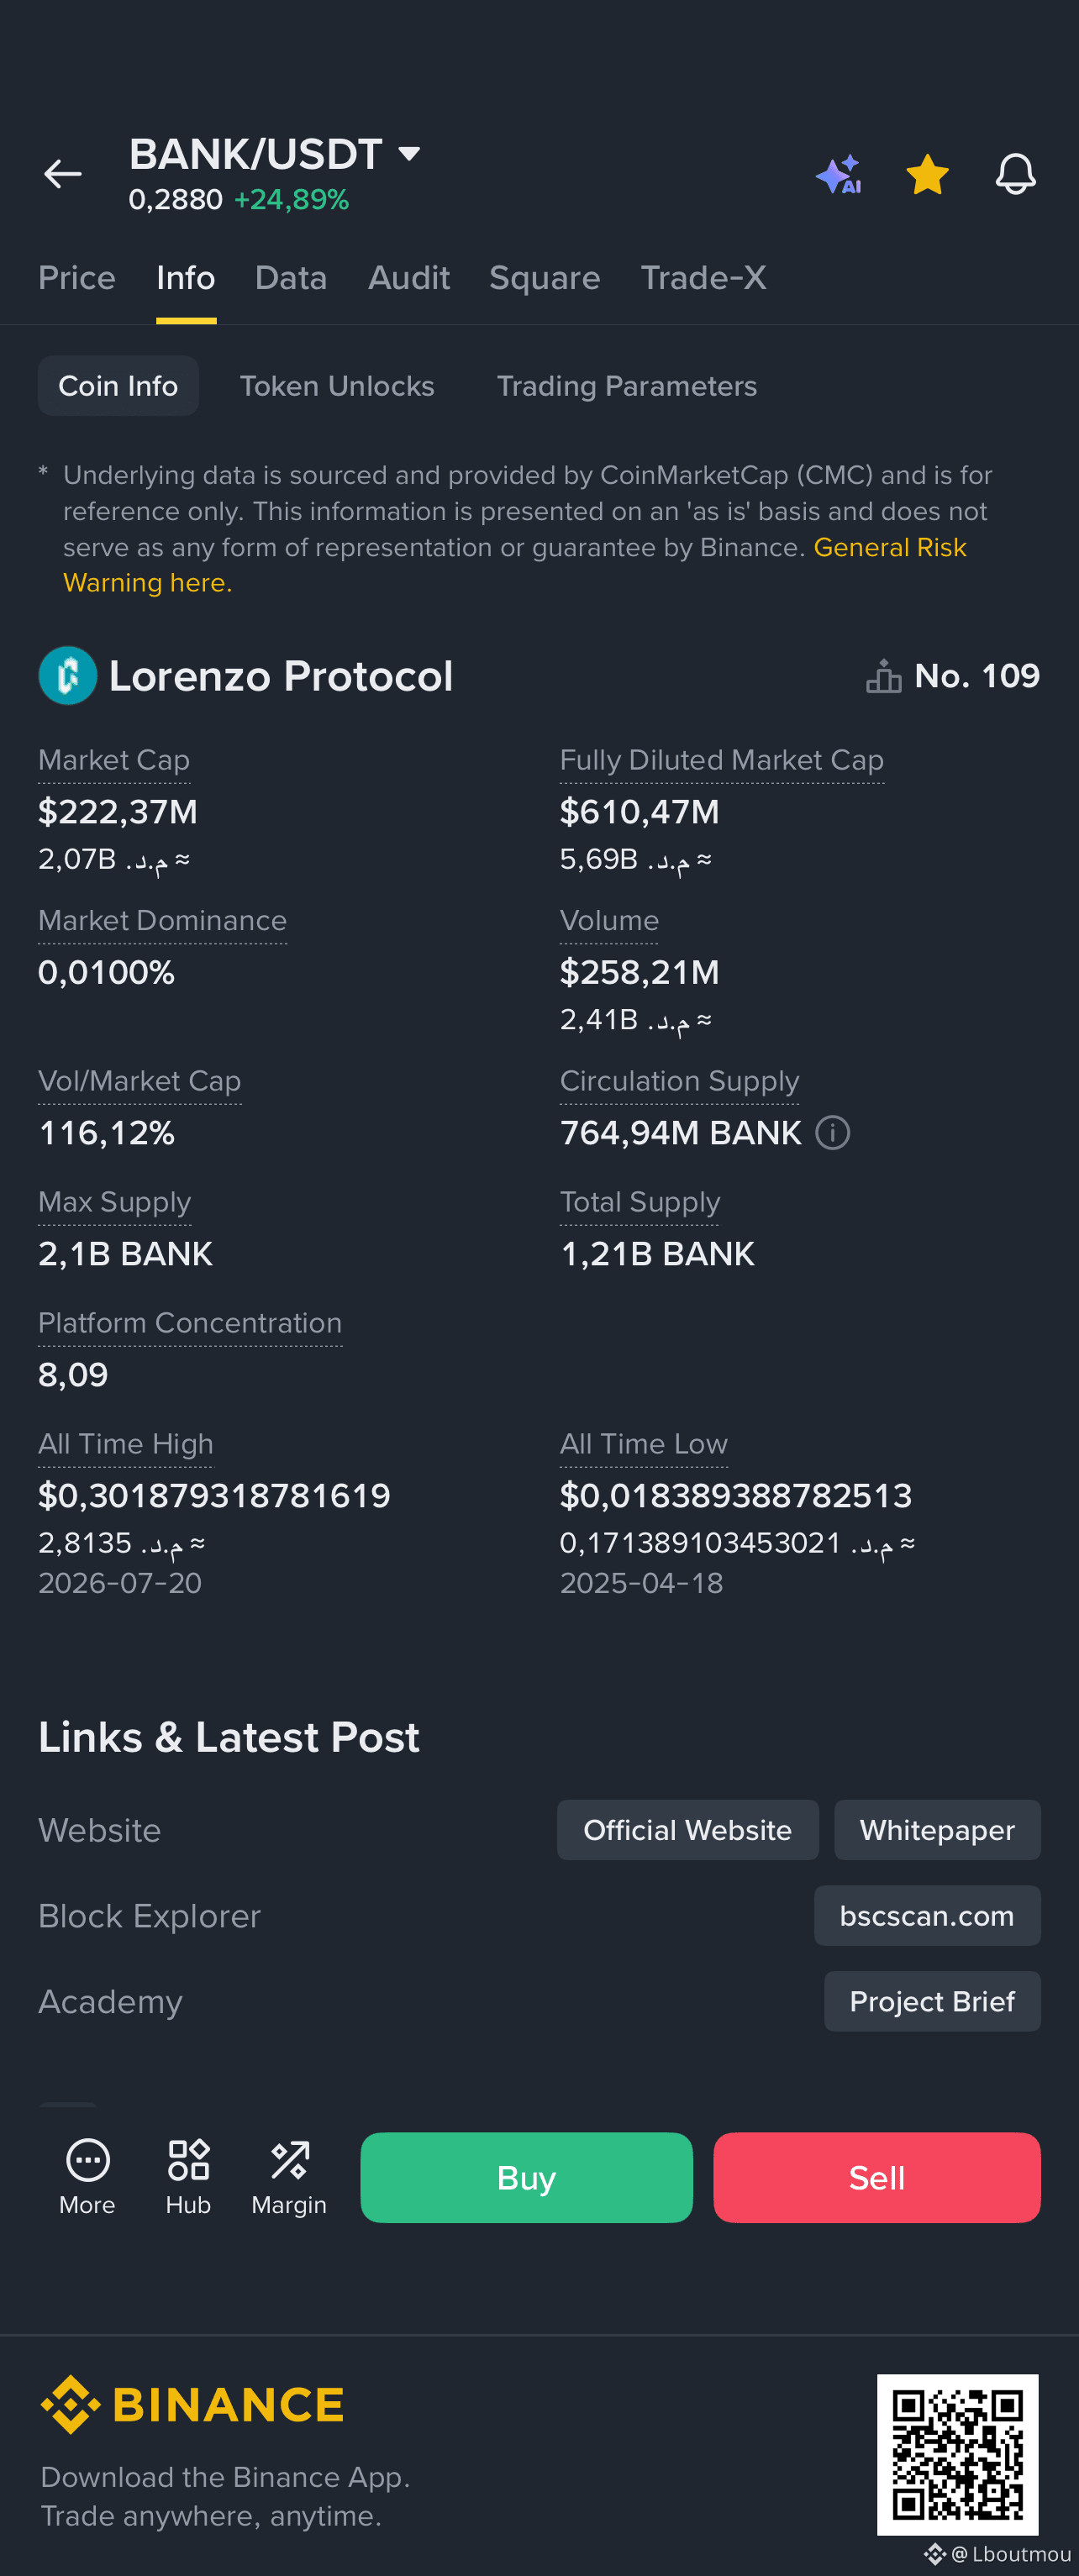Screen dimensions: 1079x2576
Task: Click the Lorenzo Protocol coin logo
Action: coord(67,676)
